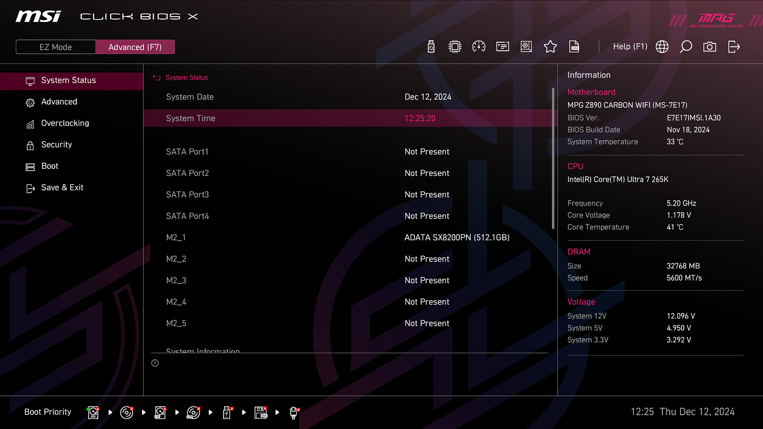Click the DRAM heading
Viewport: 763px width, 429px height.
tap(579, 252)
